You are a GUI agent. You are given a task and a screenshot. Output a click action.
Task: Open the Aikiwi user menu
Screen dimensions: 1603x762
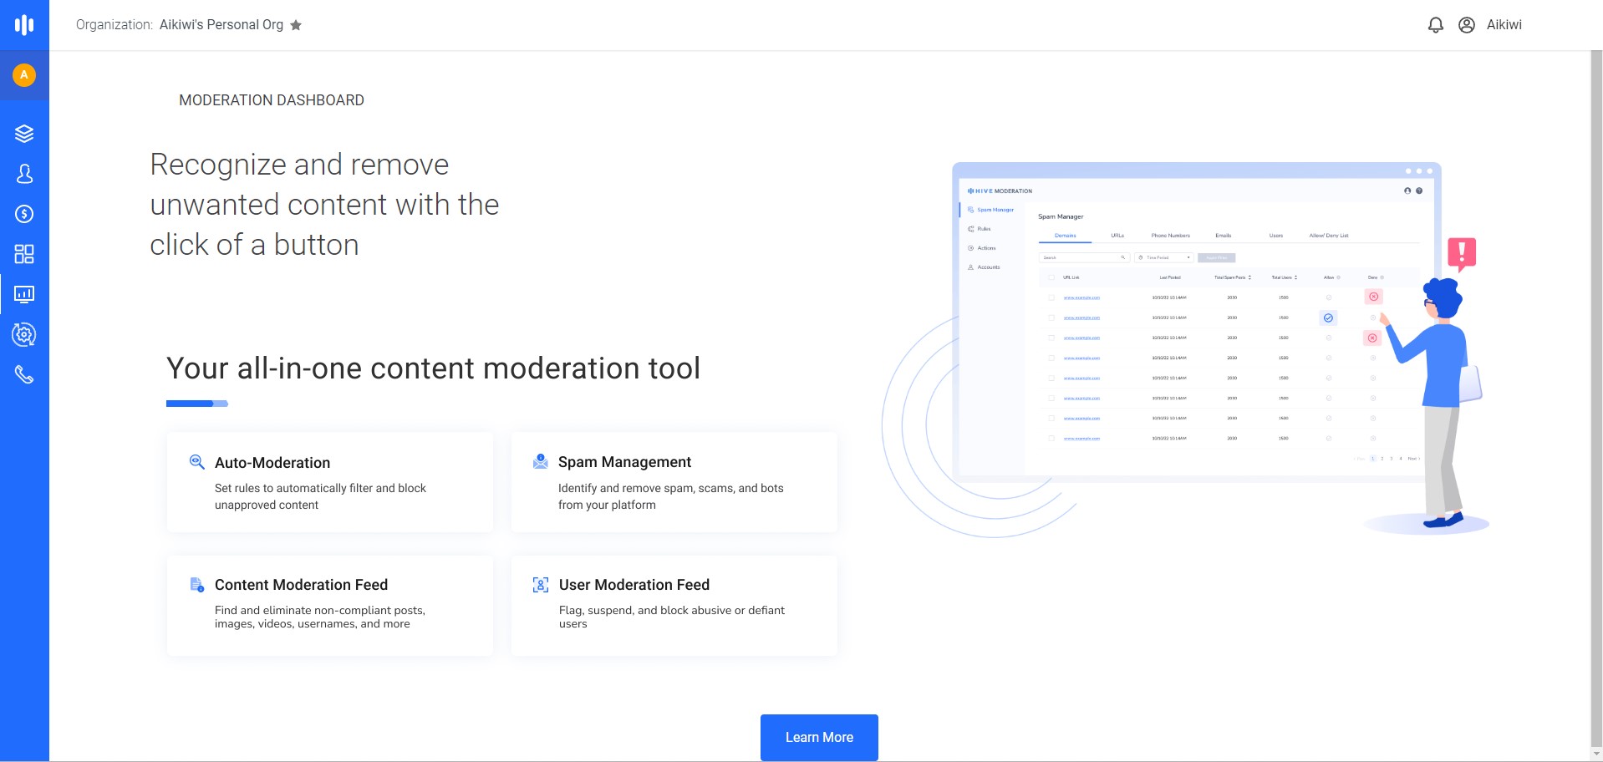pos(1504,25)
